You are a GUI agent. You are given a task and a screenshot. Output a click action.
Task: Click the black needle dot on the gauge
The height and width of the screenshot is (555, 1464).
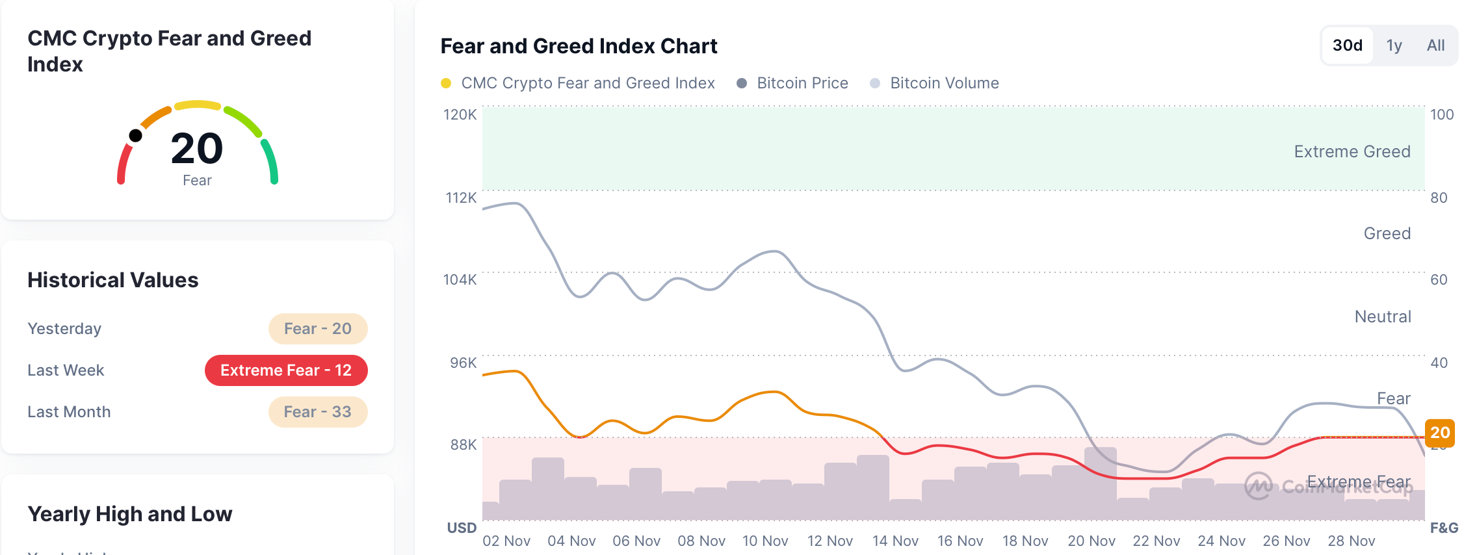[x=136, y=135]
